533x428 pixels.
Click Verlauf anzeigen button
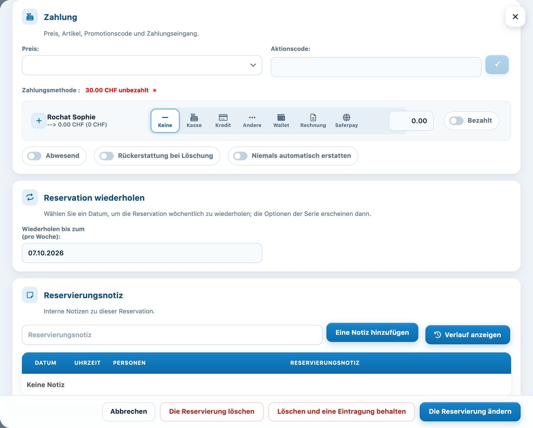tap(467, 335)
